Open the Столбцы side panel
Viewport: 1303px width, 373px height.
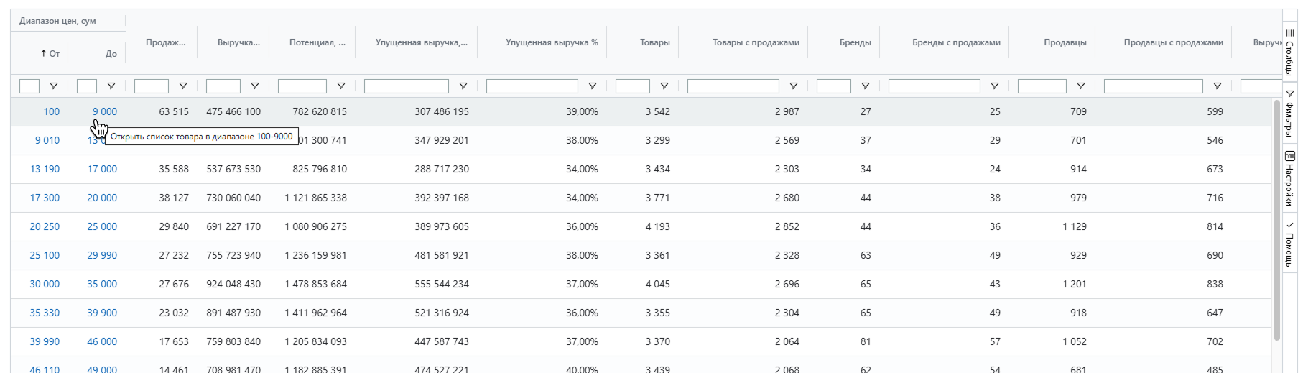coord(1290,52)
